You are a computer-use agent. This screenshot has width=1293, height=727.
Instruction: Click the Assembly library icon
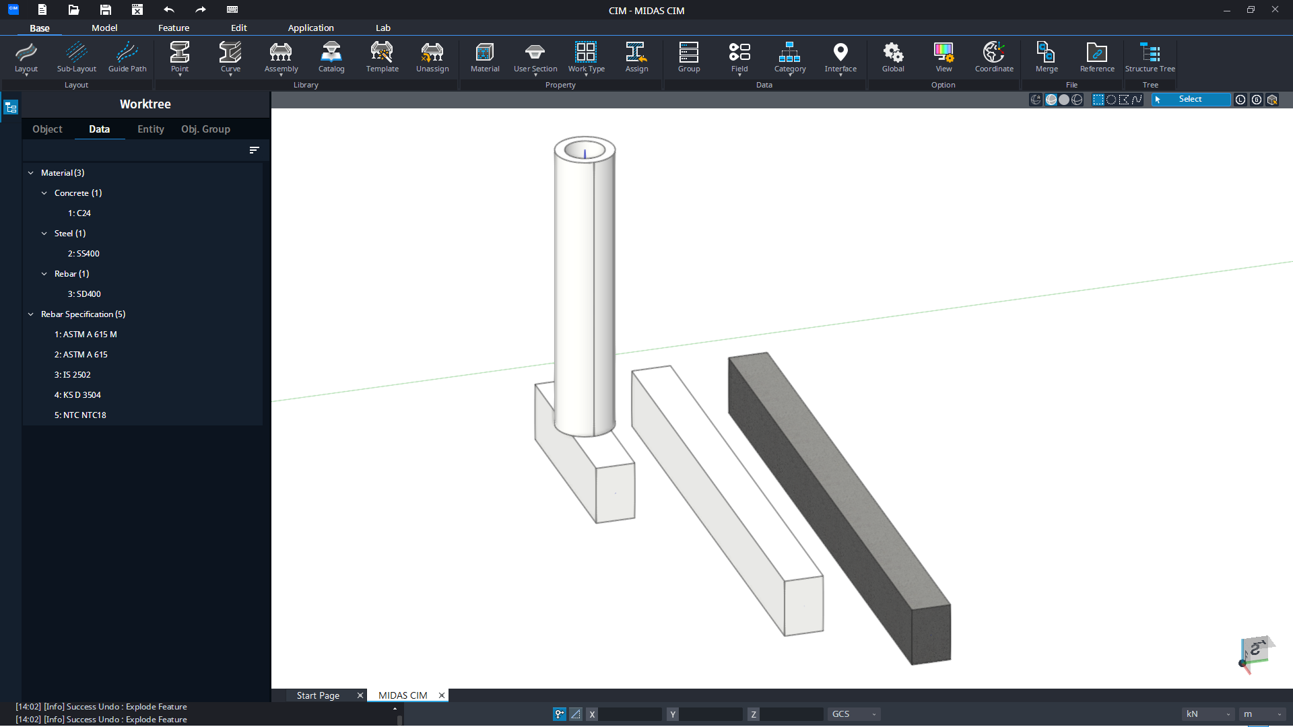pos(281,57)
